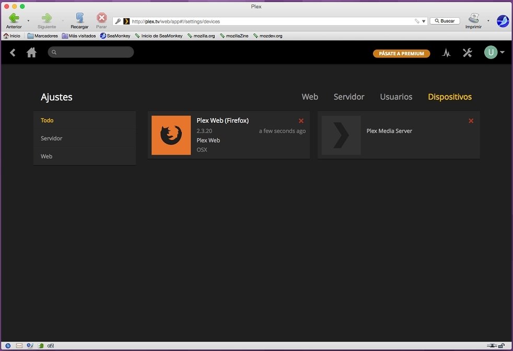Screen dimensions: 513x351
Task: Click the Firefox device thumbnail
Action: 171,135
